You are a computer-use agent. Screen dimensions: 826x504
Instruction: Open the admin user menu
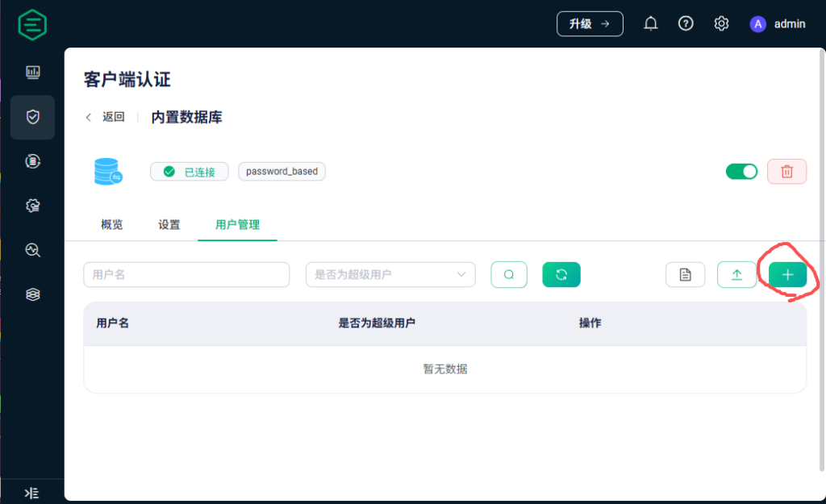[778, 23]
